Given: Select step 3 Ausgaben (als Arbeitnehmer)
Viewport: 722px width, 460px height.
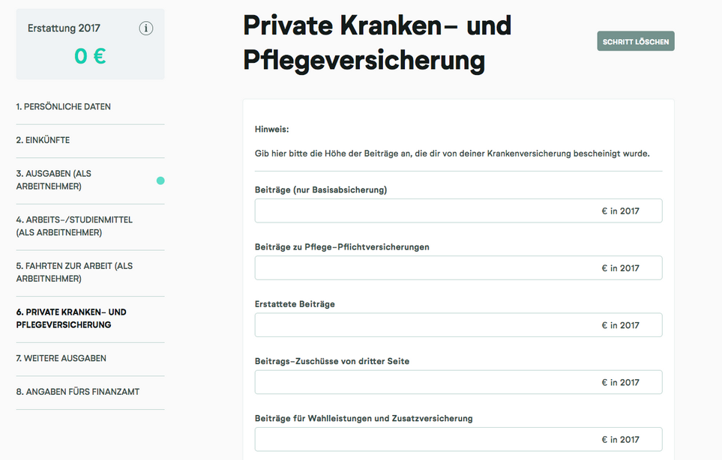Looking at the screenshot, I should click(x=54, y=180).
